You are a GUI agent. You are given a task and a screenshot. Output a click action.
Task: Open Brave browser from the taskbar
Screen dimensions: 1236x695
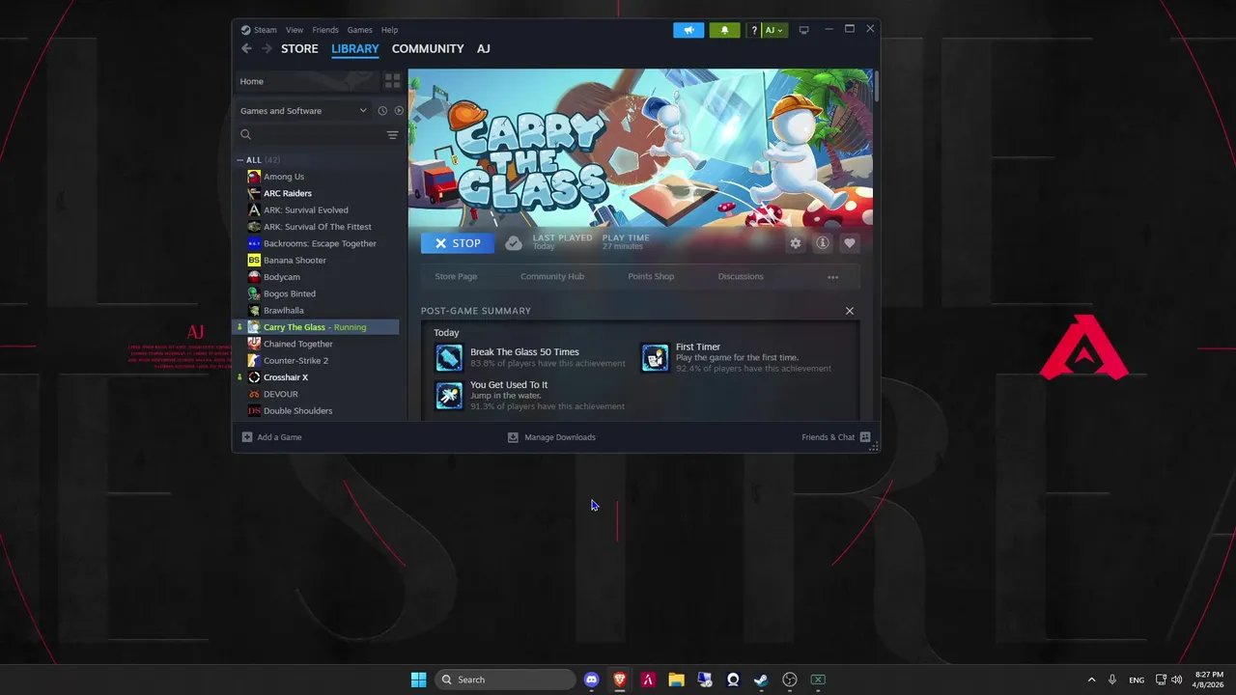click(619, 680)
